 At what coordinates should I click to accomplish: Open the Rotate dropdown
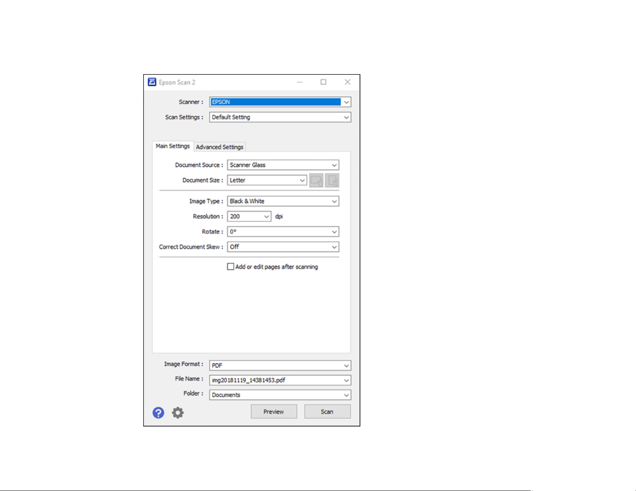(283, 232)
